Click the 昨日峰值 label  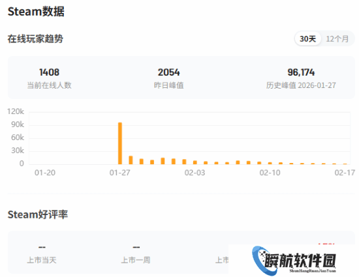169,85
